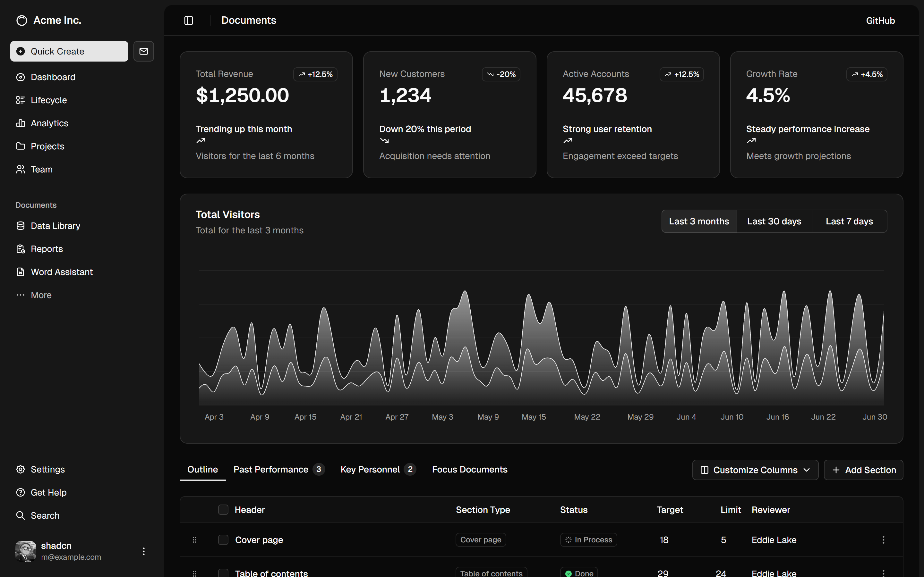Image resolution: width=924 pixels, height=577 pixels.
Task: Click the Analytics chart icon
Action: 21,123
